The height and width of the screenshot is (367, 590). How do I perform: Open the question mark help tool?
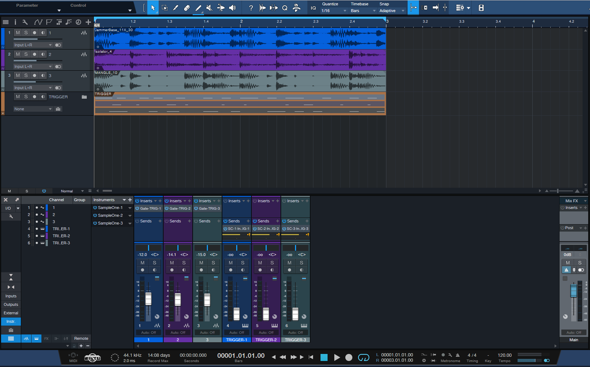click(x=251, y=8)
